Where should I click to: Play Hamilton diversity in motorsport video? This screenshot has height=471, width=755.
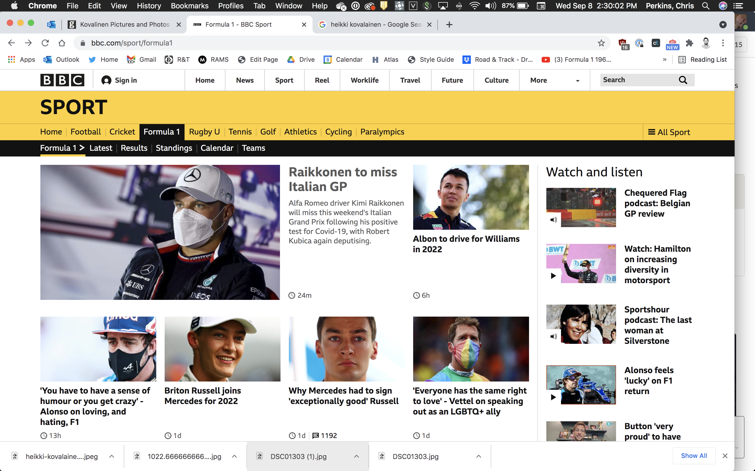(x=581, y=263)
